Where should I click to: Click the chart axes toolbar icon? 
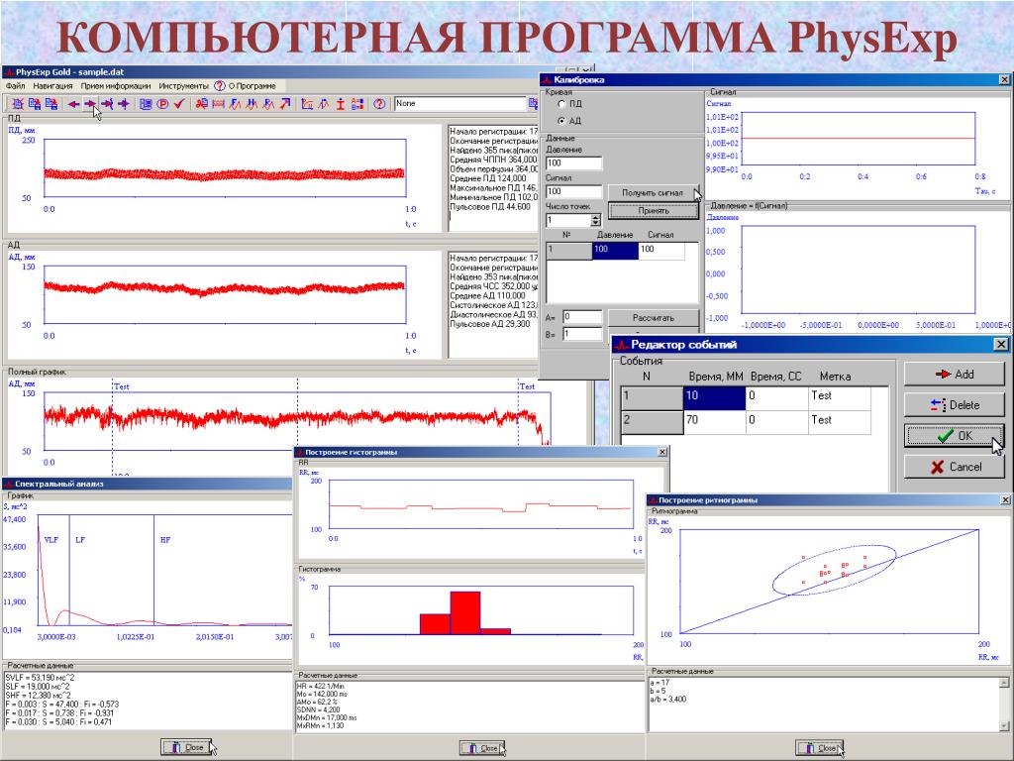(x=307, y=103)
